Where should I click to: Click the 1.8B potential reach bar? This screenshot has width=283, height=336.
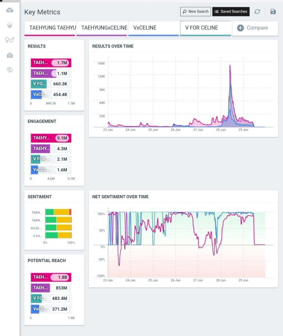51,277
